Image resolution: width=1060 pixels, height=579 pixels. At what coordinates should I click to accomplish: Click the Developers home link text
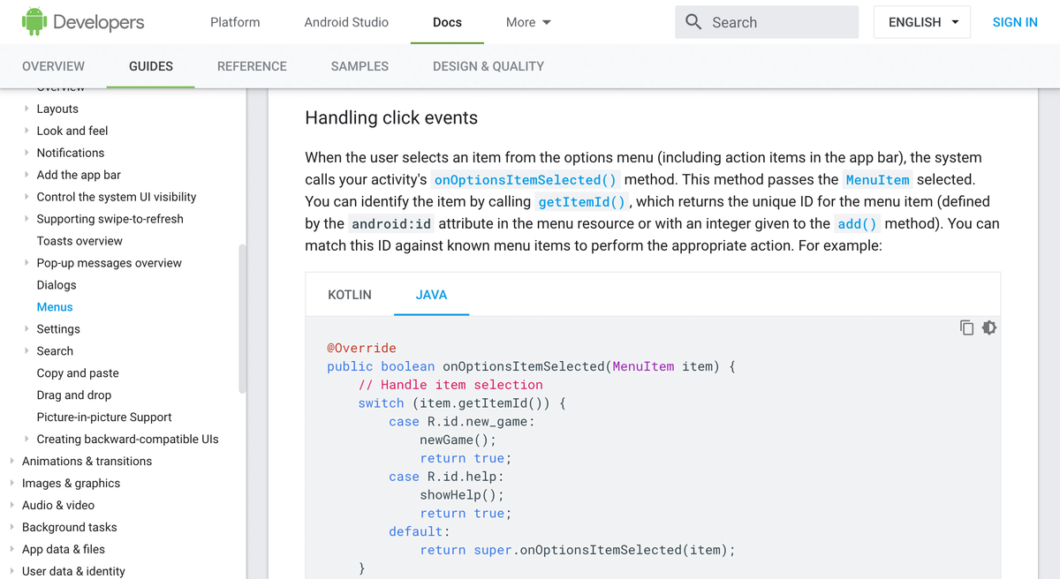point(99,22)
